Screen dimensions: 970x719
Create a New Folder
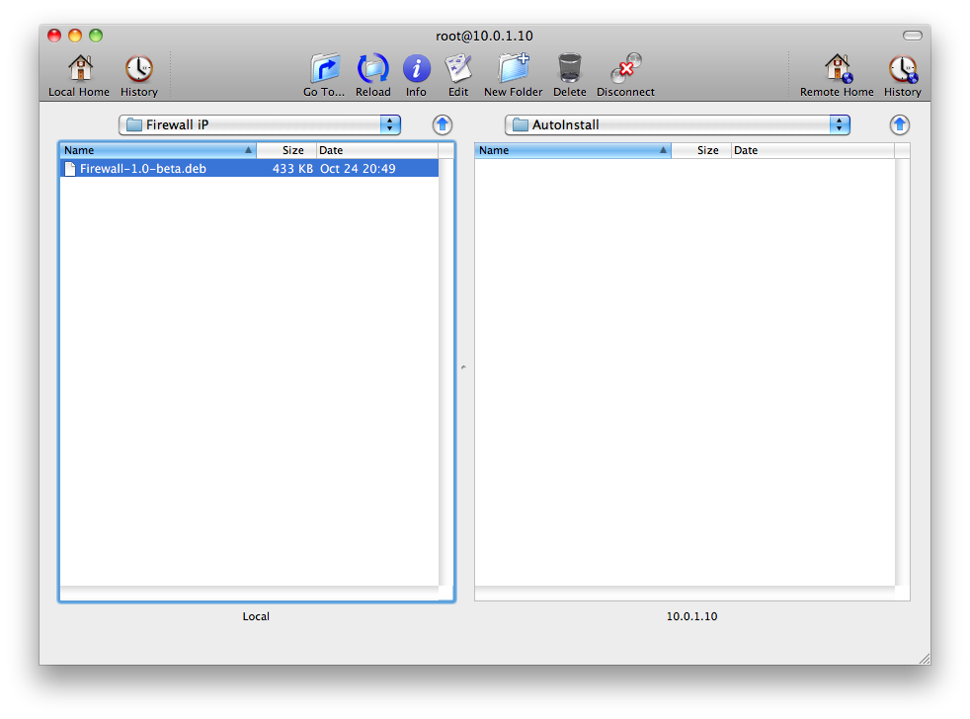coord(513,69)
